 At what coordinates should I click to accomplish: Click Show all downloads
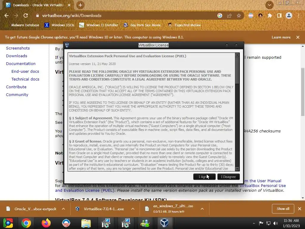[x=283, y=209]
